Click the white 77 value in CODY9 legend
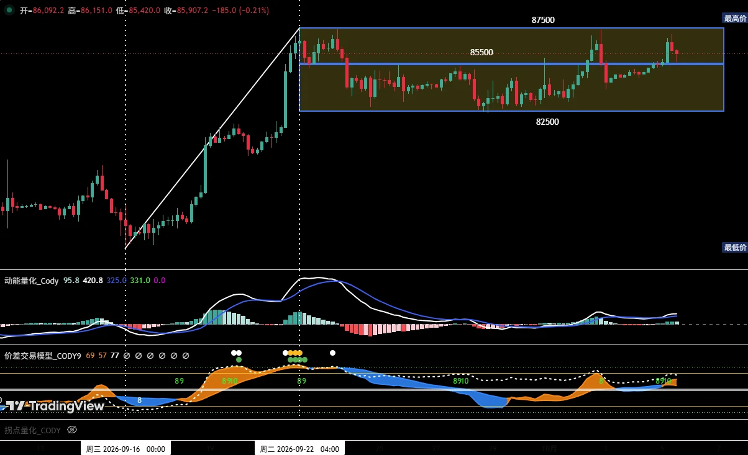Viewport: 748px width, 455px height. pos(114,356)
